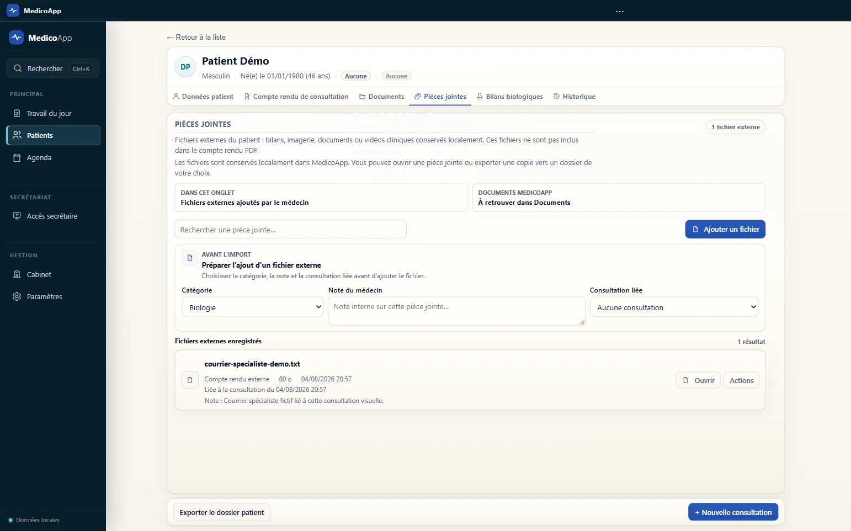Viewport: 851px width, 531px height.
Task: Click the Accès secrétaire monitor icon
Action: (x=17, y=216)
